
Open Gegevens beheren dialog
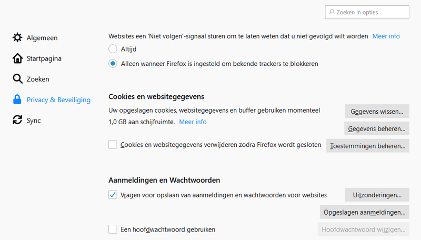[377, 128]
